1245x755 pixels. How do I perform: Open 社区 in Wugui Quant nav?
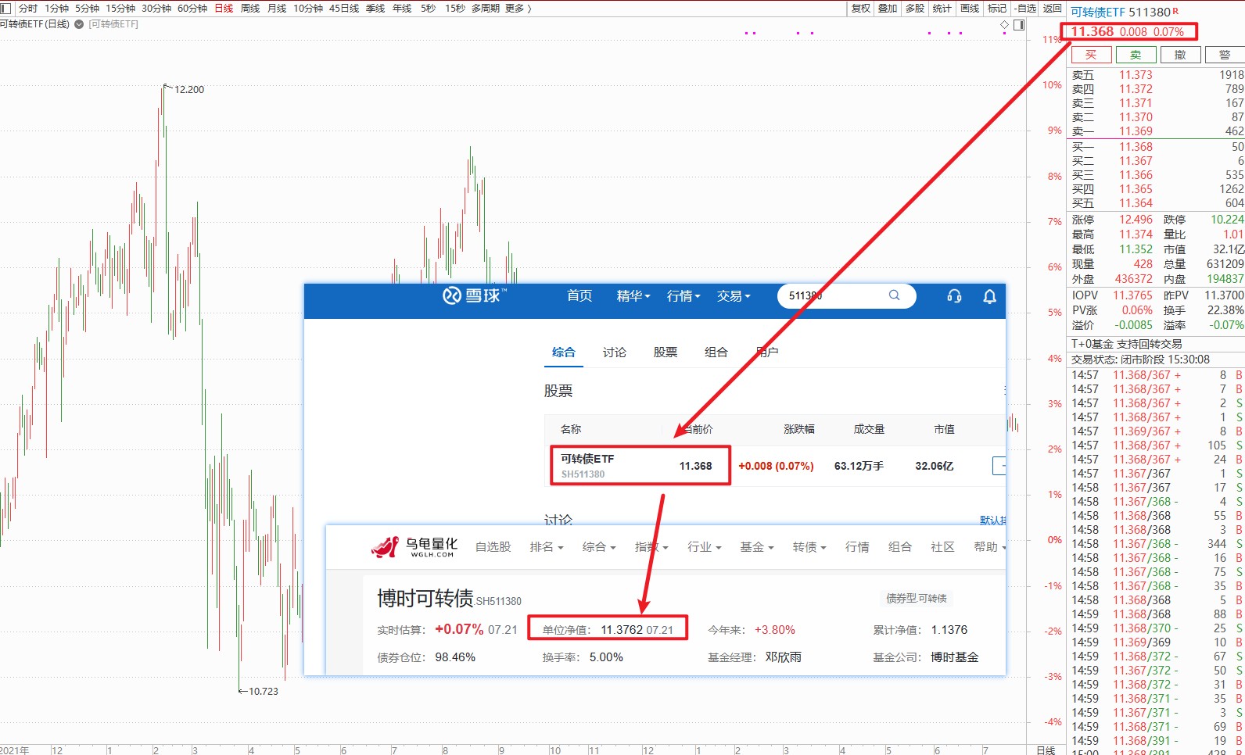coord(943,547)
